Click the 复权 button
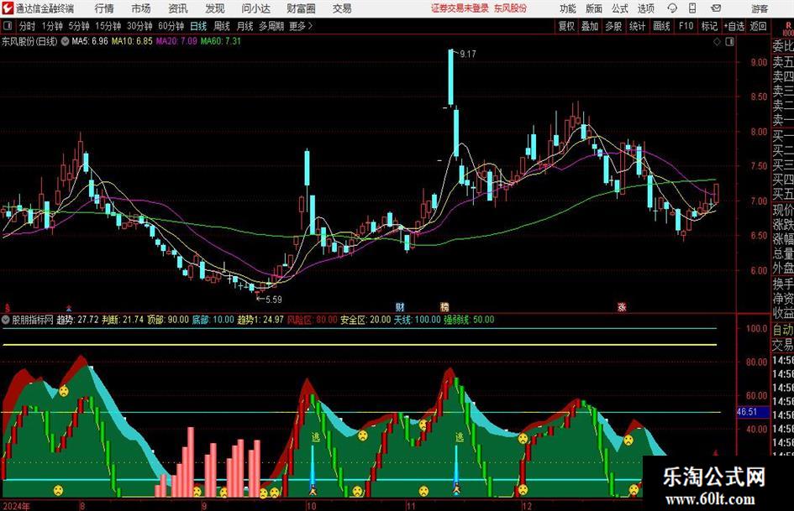794x511 pixels. [x=566, y=26]
